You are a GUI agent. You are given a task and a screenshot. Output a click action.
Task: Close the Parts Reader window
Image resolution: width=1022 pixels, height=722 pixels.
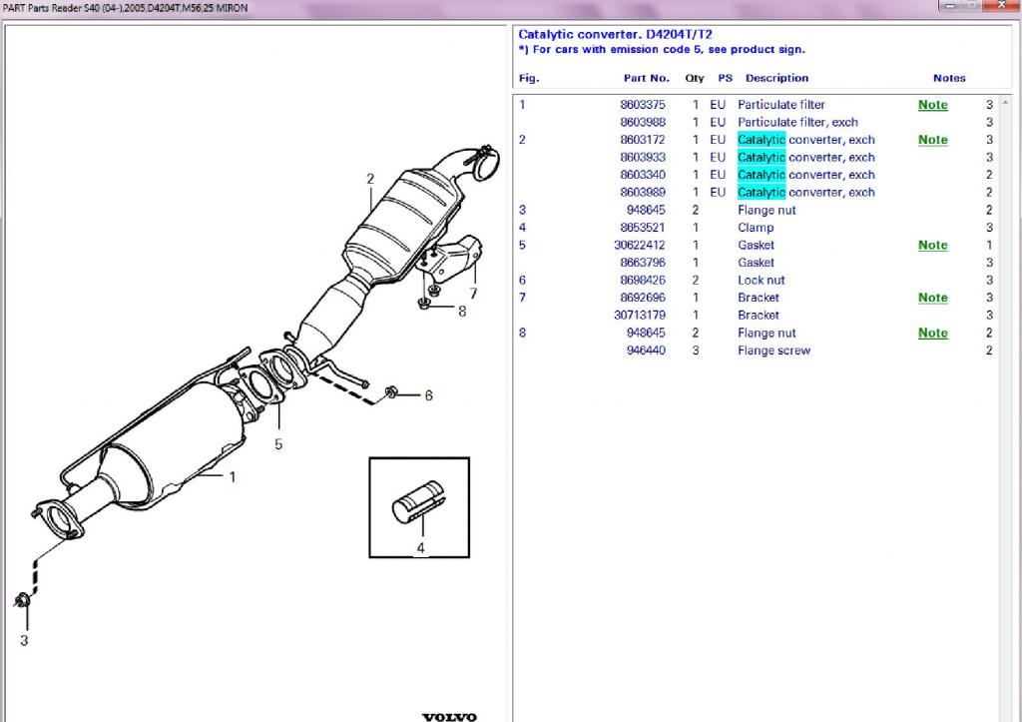(1001, 5)
